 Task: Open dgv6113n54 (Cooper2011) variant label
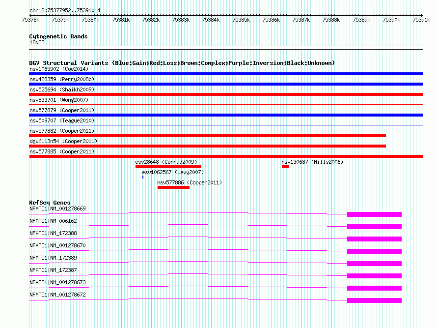(x=63, y=141)
